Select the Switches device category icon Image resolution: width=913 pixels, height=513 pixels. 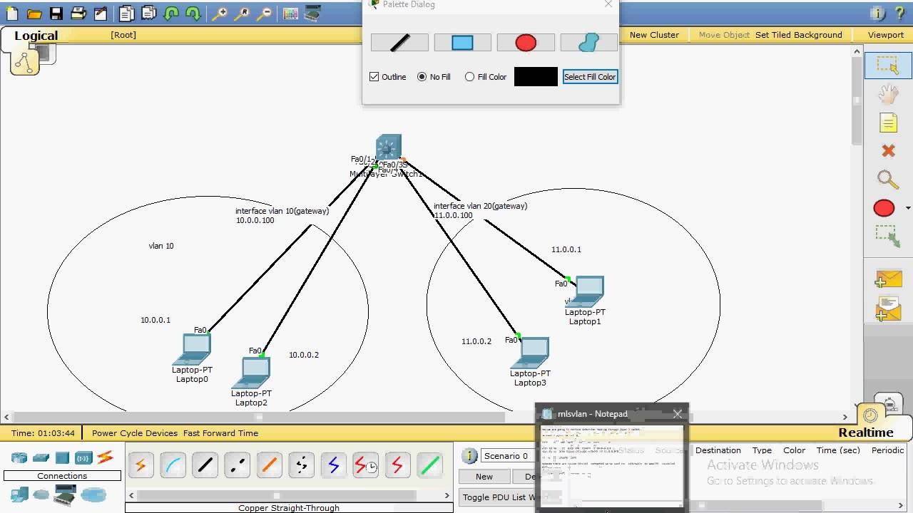pyautogui.click(x=41, y=458)
